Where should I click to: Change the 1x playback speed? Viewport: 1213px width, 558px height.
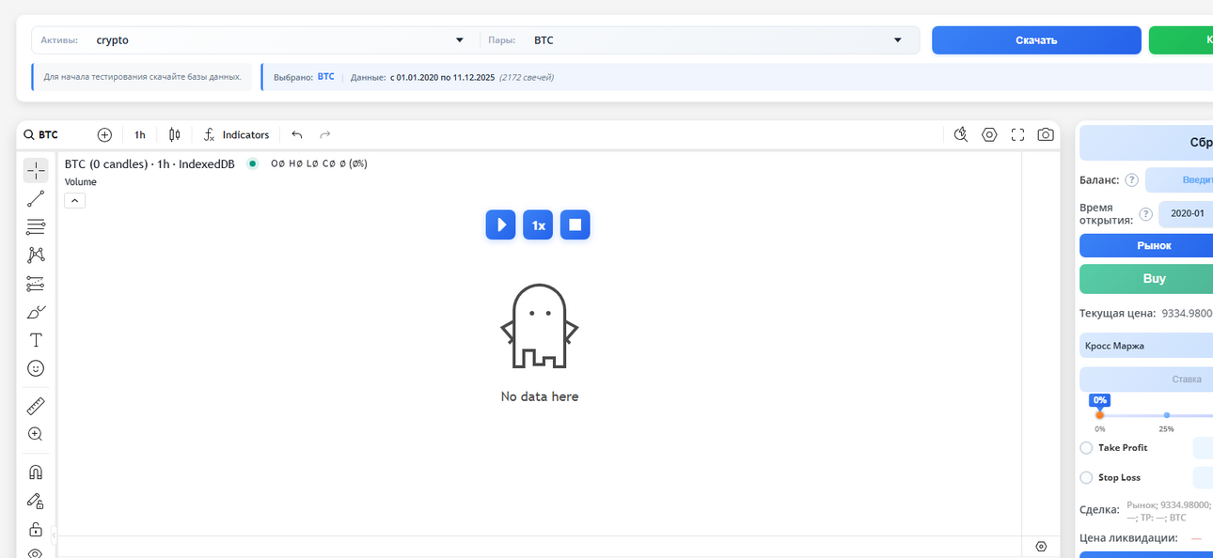coord(538,225)
